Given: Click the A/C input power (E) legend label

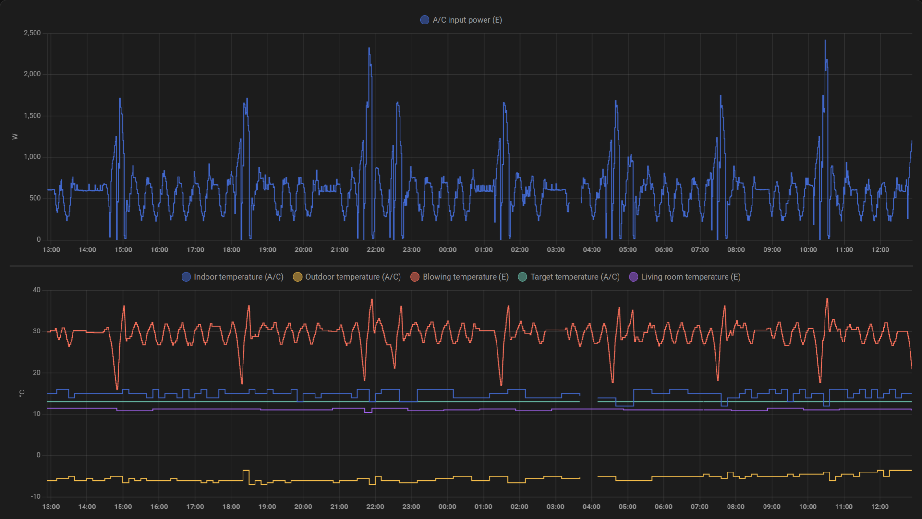Looking at the screenshot, I should (x=467, y=20).
